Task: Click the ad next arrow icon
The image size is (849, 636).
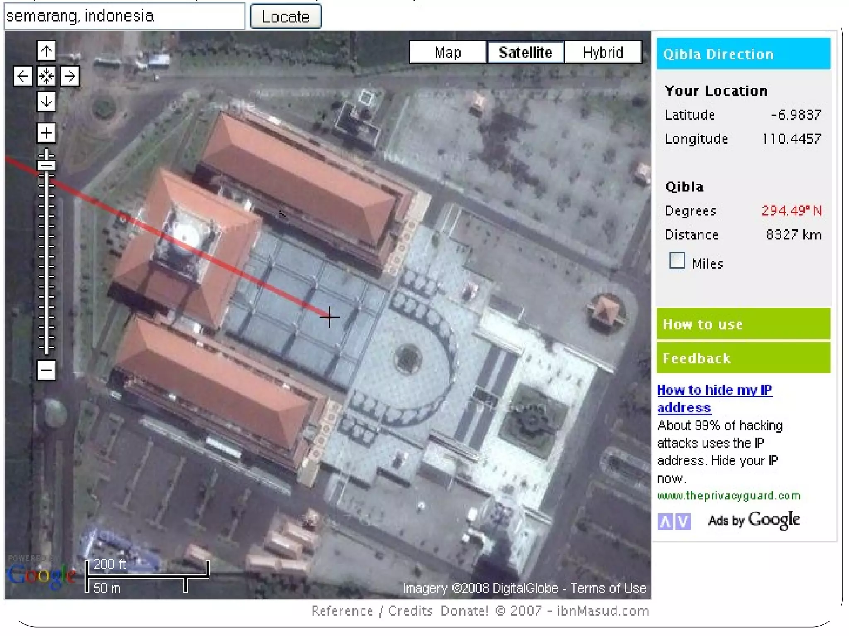Action: [x=683, y=521]
